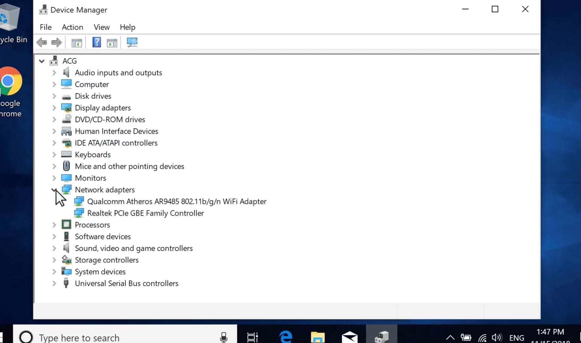The height and width of the screenshot is (343, 581).
Task: Click the forward navigation arrow icon
Action: (56, 42)
